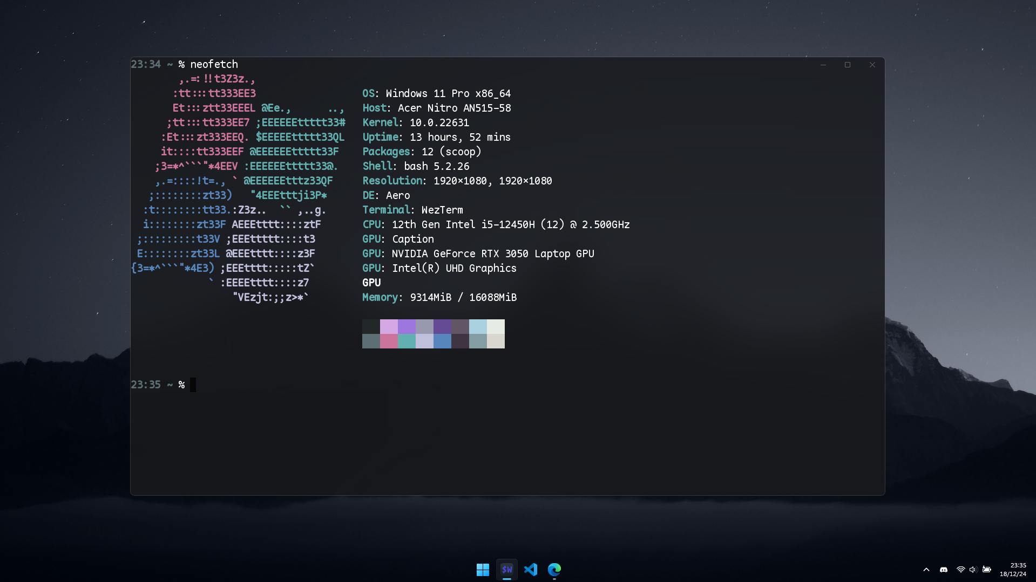Click the WezTerm icon in the taskbar
Image resolution: width=1036 pixels, height=582 pixels.
coord(506,570)
